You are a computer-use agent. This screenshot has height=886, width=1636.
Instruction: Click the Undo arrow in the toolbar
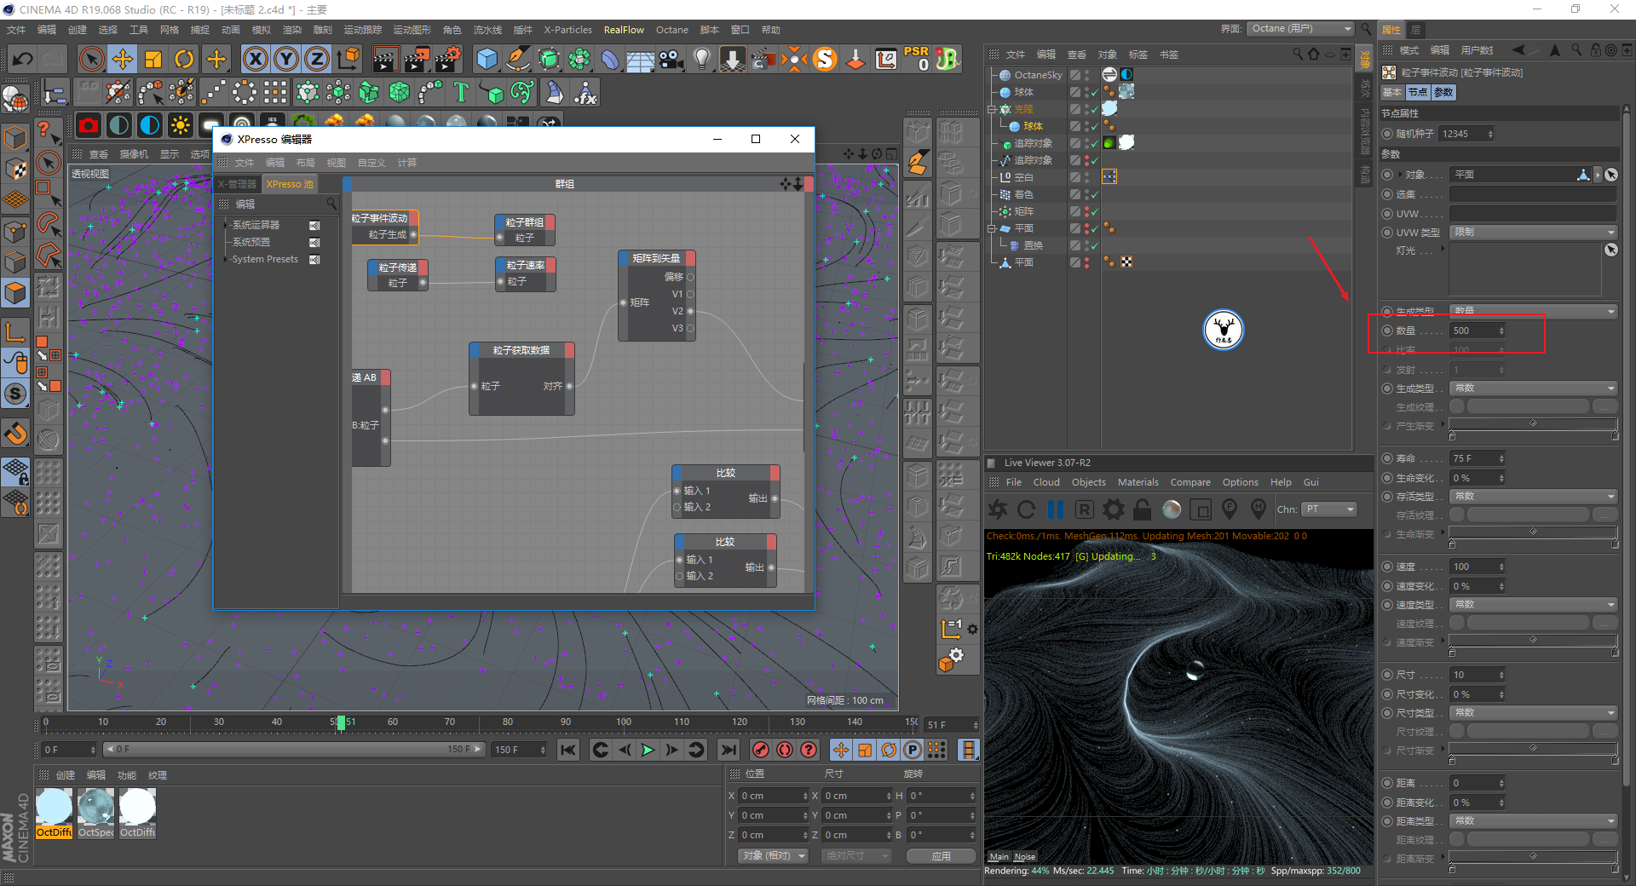click(x=23, y=59)
